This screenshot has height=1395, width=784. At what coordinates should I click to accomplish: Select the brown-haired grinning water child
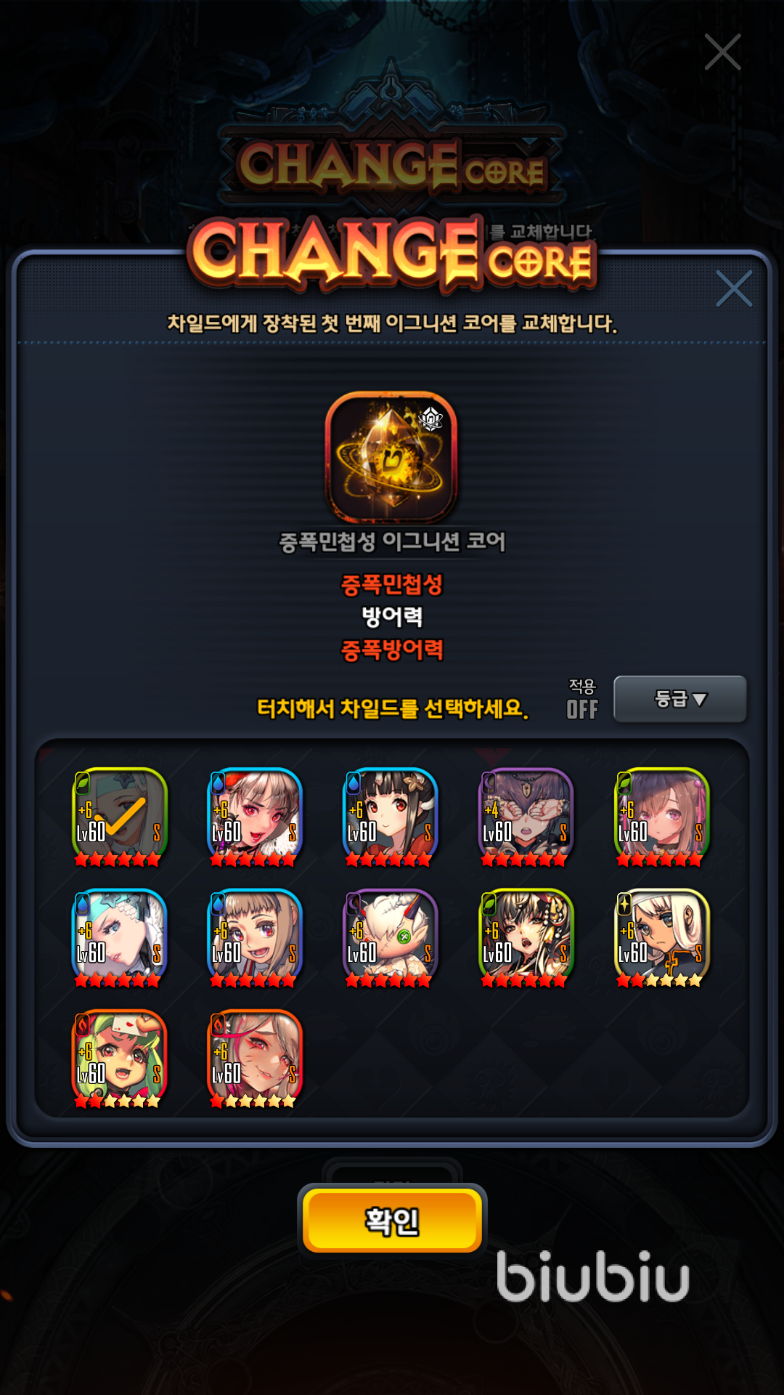255,937
